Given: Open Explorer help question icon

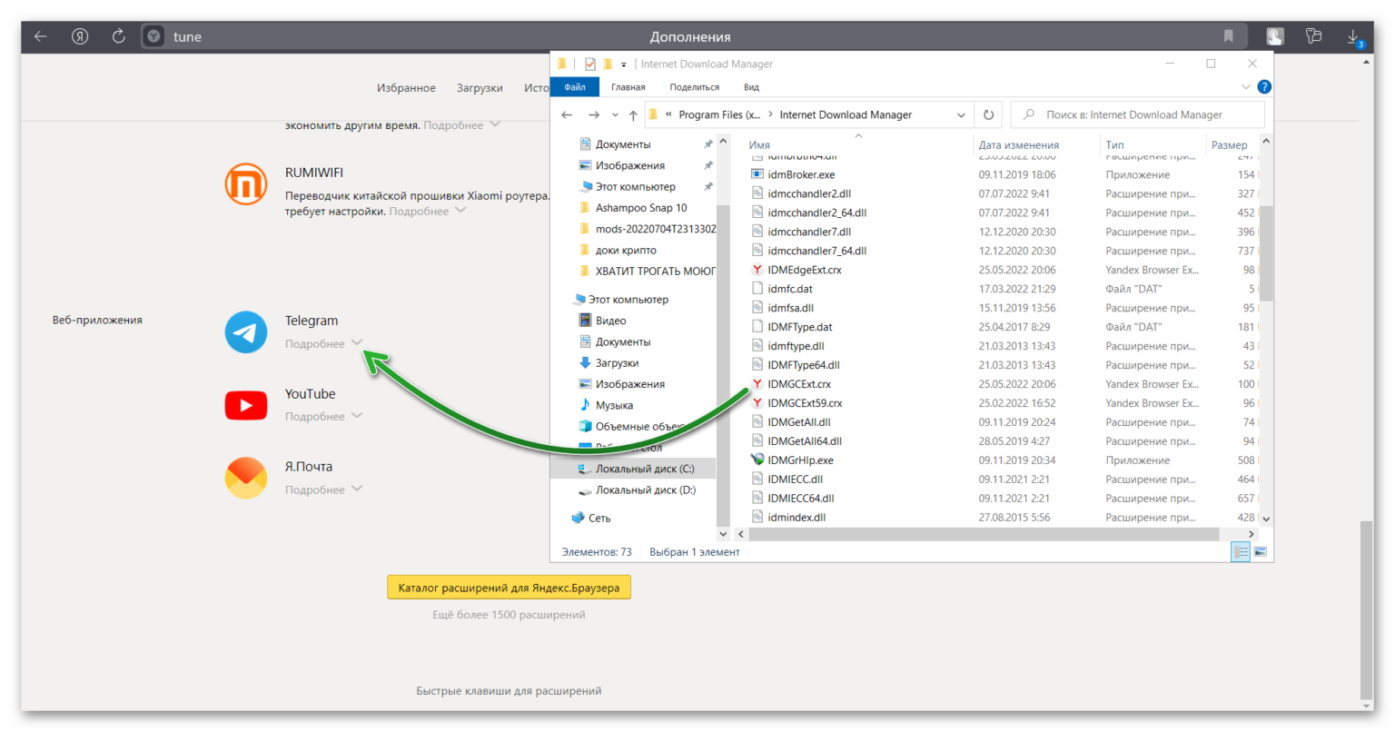Looking at the screenshot, I should (1264, 87).
